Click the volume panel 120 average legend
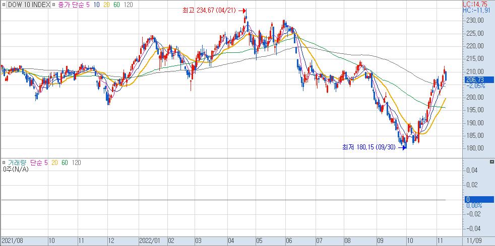This screenshot has height=246, width=495. click(76, 163)
